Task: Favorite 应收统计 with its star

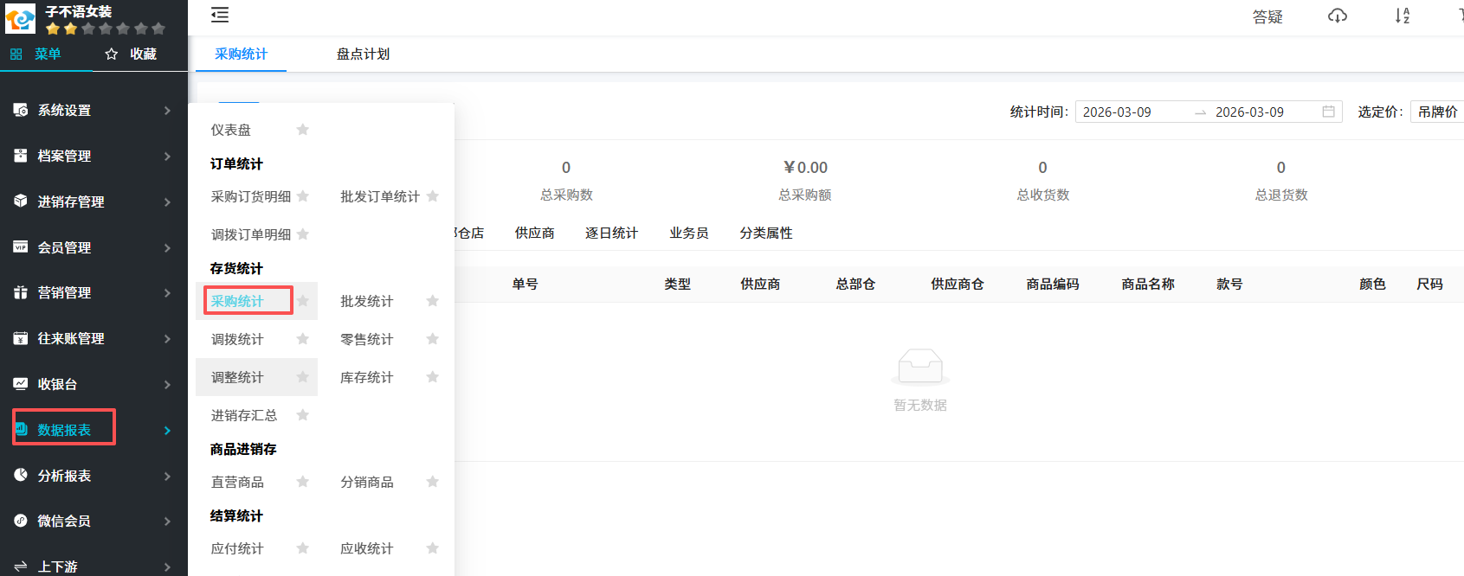Action: tap(433, 548)
